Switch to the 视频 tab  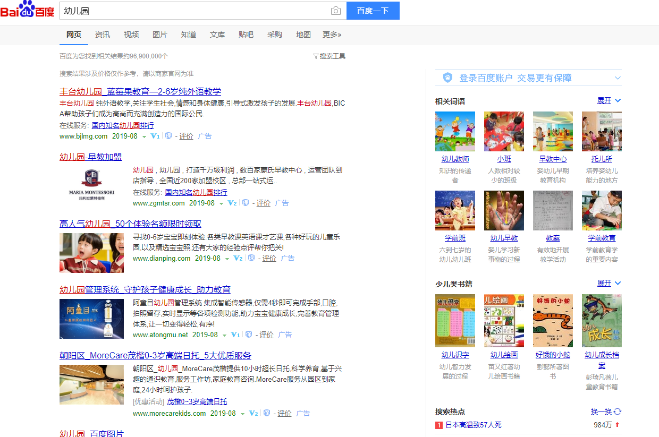pyautogui.click(x=131, y=35)
